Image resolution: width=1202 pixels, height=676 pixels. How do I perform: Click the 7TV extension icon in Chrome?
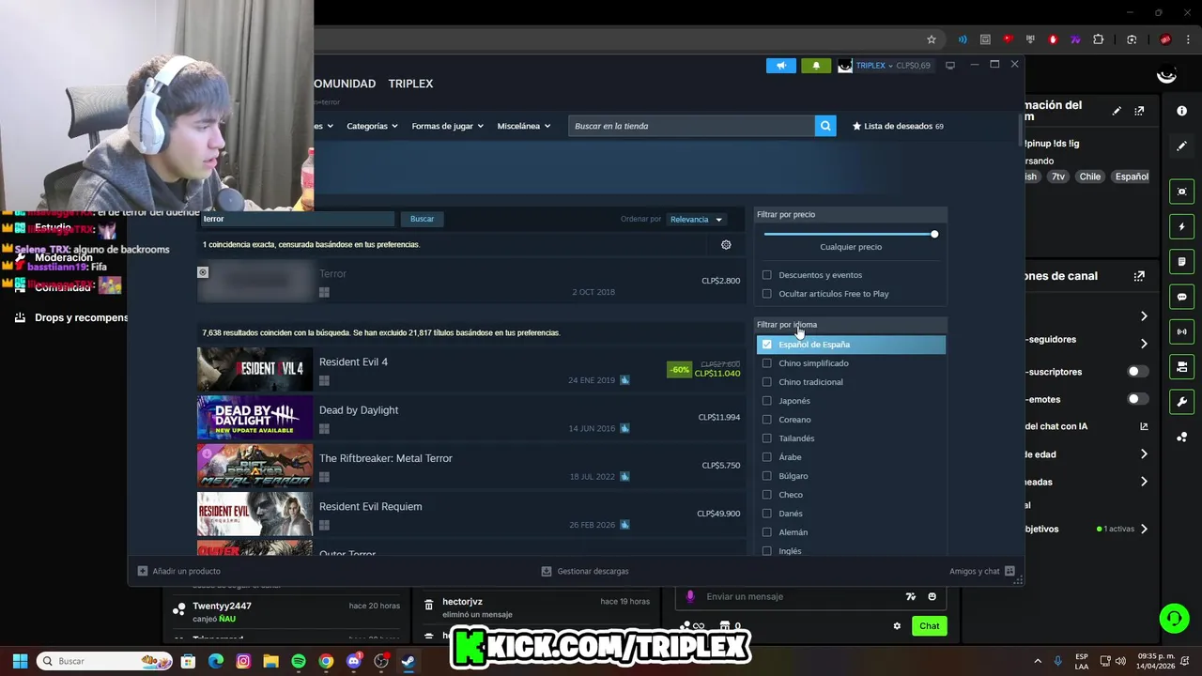[1075, 39]
